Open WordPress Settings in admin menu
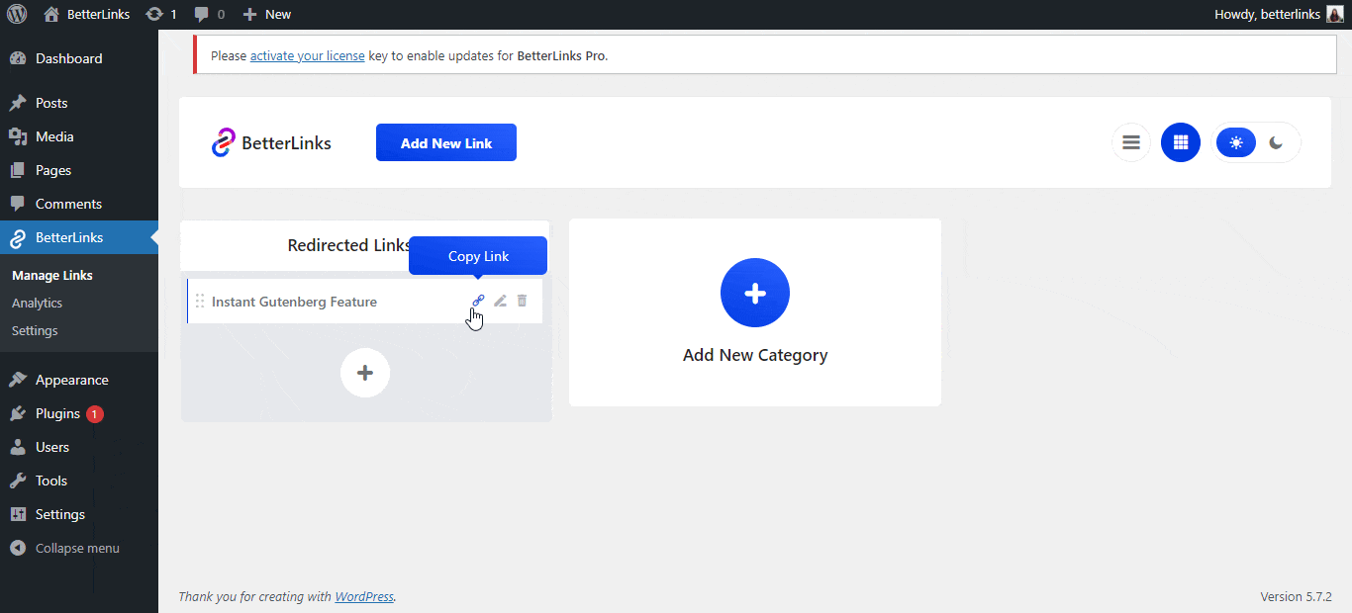The width and height of the screenshot is (1352, 613). coord(79,514)
